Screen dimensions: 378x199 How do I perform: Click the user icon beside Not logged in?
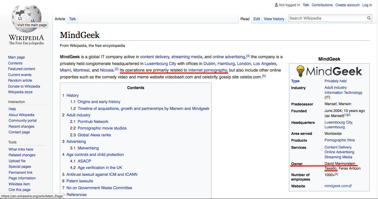point(276,5)
